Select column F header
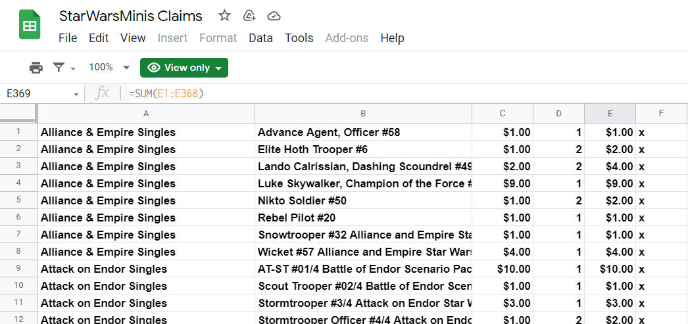 661,114
